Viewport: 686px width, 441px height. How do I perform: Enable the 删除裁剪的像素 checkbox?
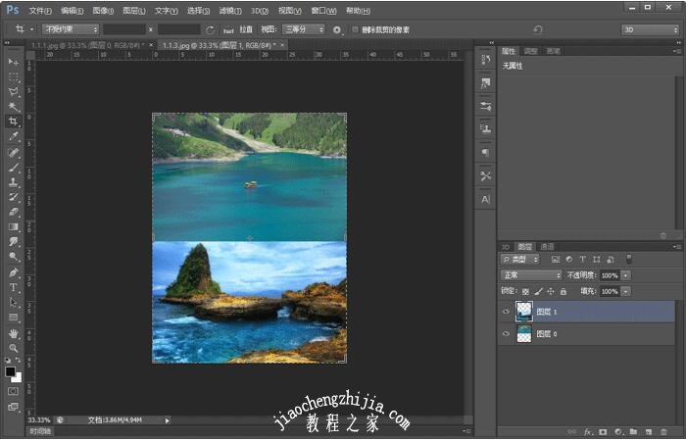(355, 29)
